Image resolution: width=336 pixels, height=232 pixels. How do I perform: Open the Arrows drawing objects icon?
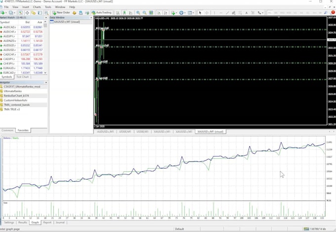[259, 13]
